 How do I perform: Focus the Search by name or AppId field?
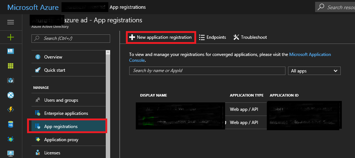[x=207, y=71]
